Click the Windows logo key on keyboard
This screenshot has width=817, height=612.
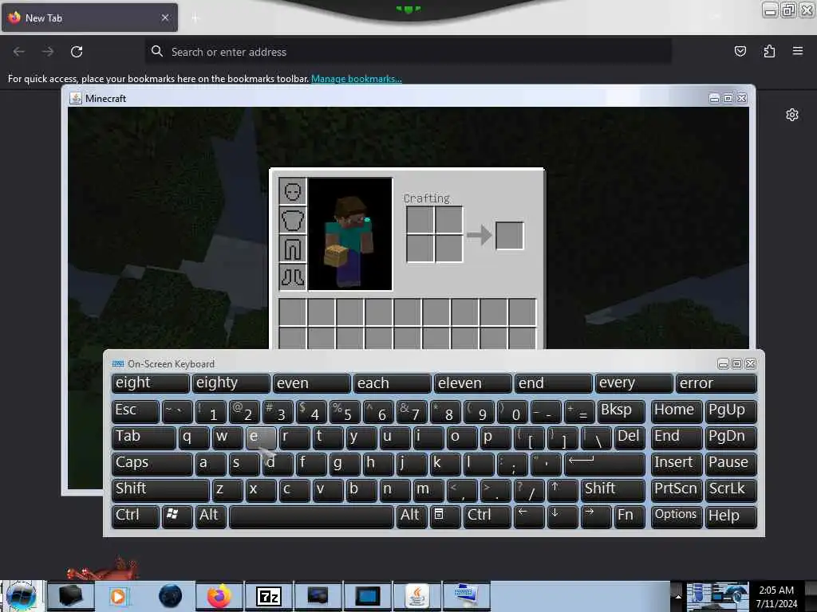click(177, 516)
